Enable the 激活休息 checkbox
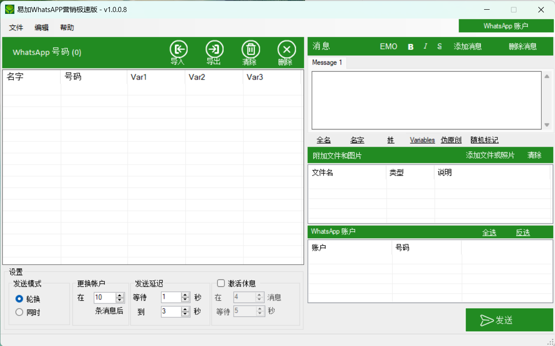Screen dimensions: 555x346 221,283
